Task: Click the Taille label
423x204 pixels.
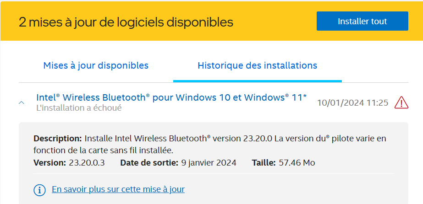Action: [x=264, y=162]
